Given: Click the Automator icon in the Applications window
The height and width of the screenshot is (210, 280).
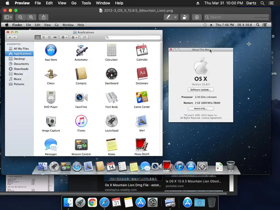Looking at the screenshot, I should pyautogui.click(x=81, y=50).
